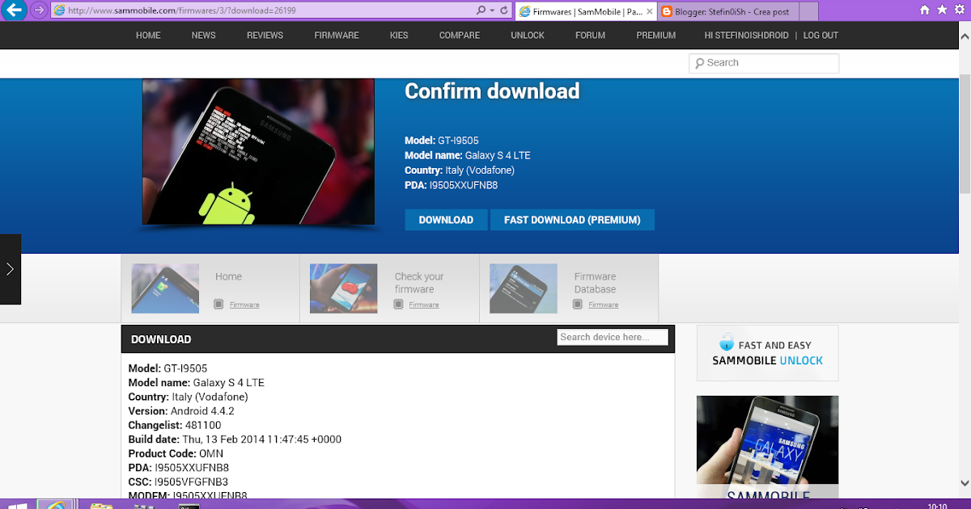Click the magnifier icon in site search box
This screenshot has width=971, height=509.
coord(699,63)
